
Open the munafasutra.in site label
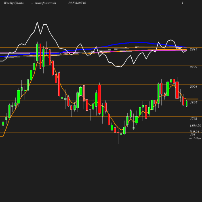45,3
